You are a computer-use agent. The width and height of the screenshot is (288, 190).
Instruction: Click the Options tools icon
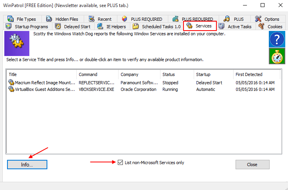258,19
